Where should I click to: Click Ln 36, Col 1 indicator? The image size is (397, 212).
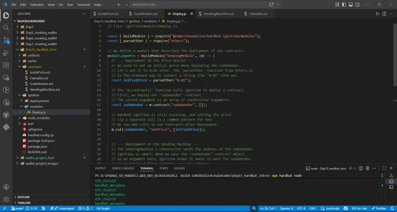point(268,208)
